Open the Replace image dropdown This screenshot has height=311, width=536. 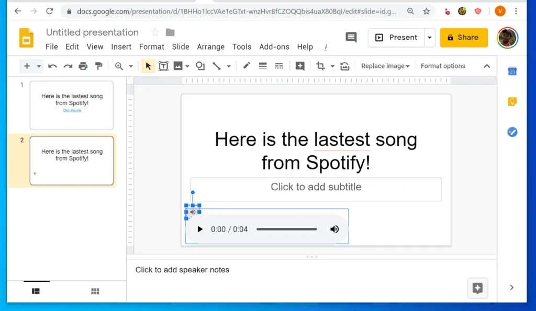click(385, 66)
